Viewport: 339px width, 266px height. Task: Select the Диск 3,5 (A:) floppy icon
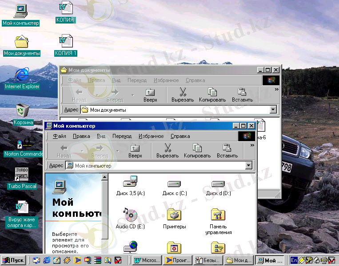point(130,182)
